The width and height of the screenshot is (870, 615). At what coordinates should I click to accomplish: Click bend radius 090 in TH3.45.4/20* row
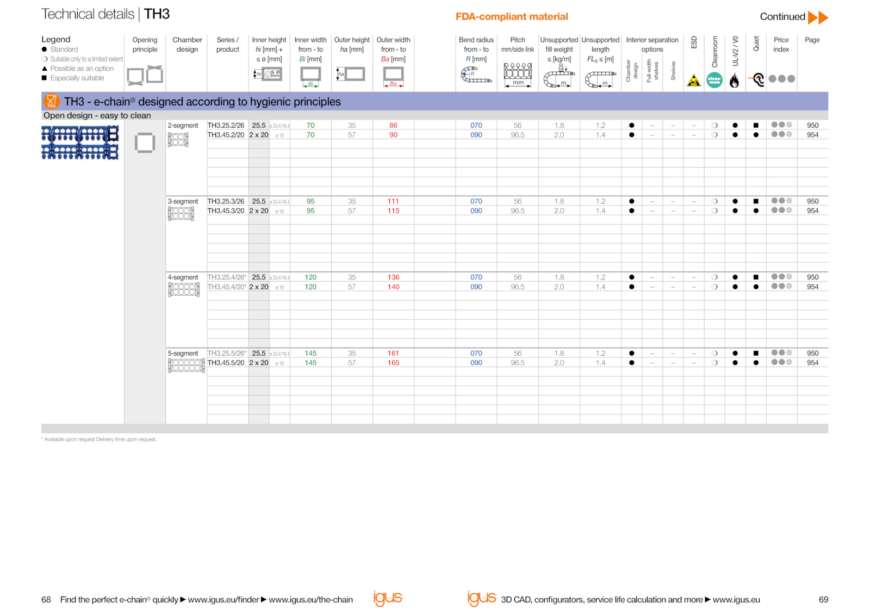tap(476, 287)
